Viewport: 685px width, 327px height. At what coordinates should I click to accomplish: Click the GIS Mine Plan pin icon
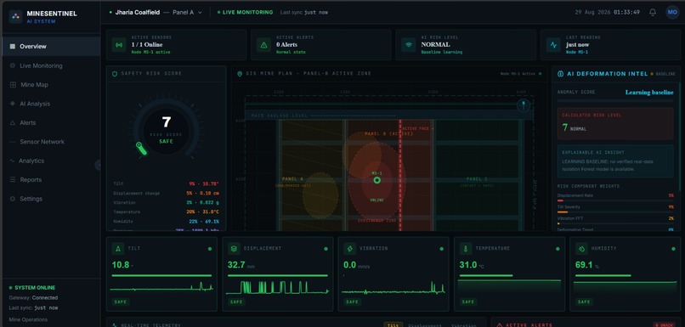(240, 74)
